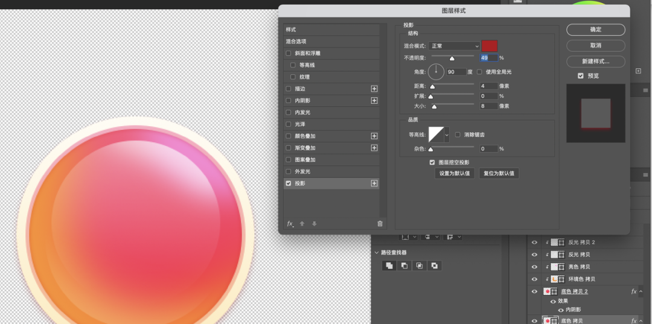Uncheck the 预览 checkbox

coord(581,76)
